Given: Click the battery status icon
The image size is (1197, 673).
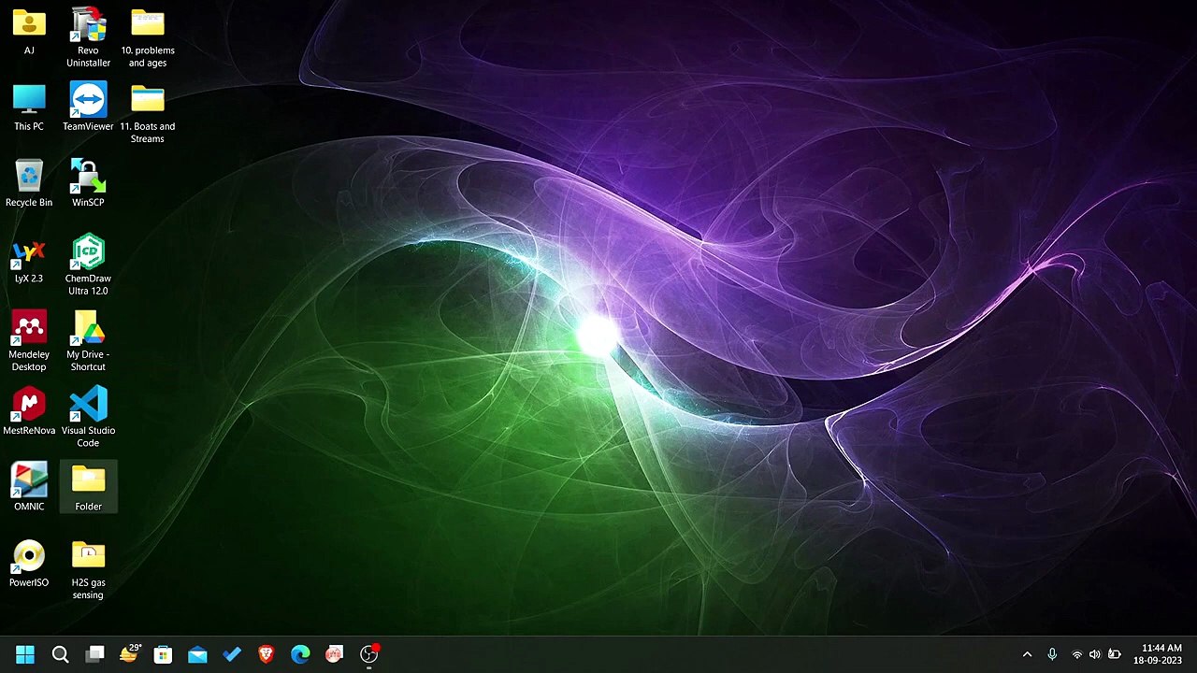Looking at the screenshot, I should pos(1114,654).
